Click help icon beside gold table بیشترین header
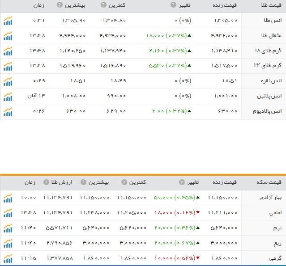The height and width of the screenshot is (266, 286). tap(60, 5)
